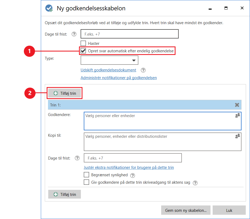Click the Tilføj trin button below Trin 1
The width and height of the screenshot is (250, 219).
click(65, 194)
